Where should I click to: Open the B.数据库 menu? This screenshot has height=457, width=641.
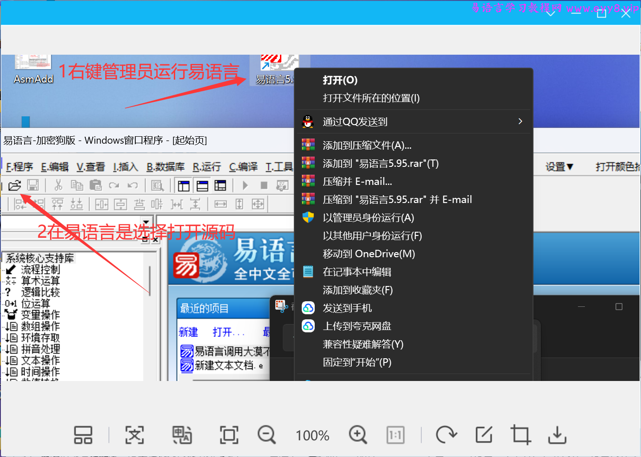165,167
